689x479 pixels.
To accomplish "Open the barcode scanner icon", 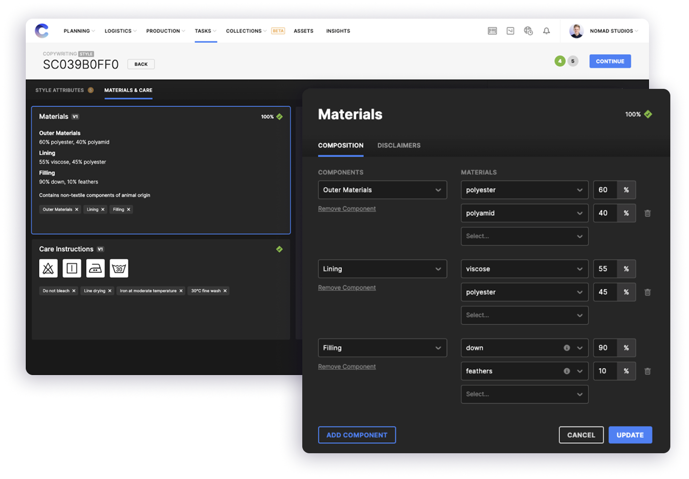I will (492, 31).
